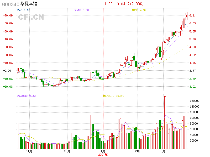210x157 pixels.
Task: Select the MA10:5.88 indicator label
Action: [82, 10]
